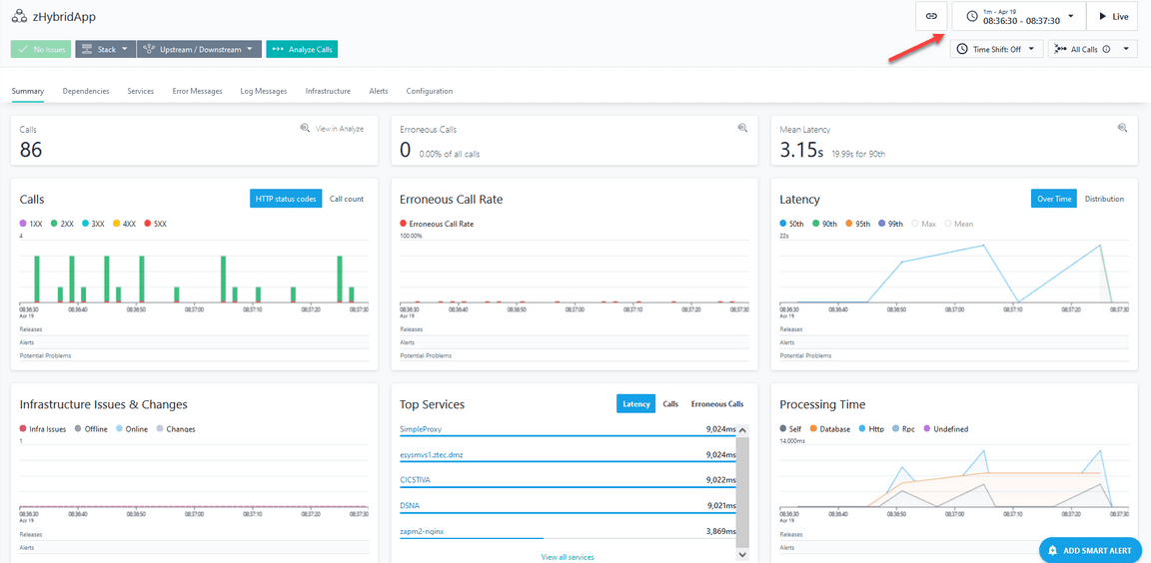This screenshot has width=1151, height=563.
Task: Open the View all services link
Action: (x=568, y=557)
